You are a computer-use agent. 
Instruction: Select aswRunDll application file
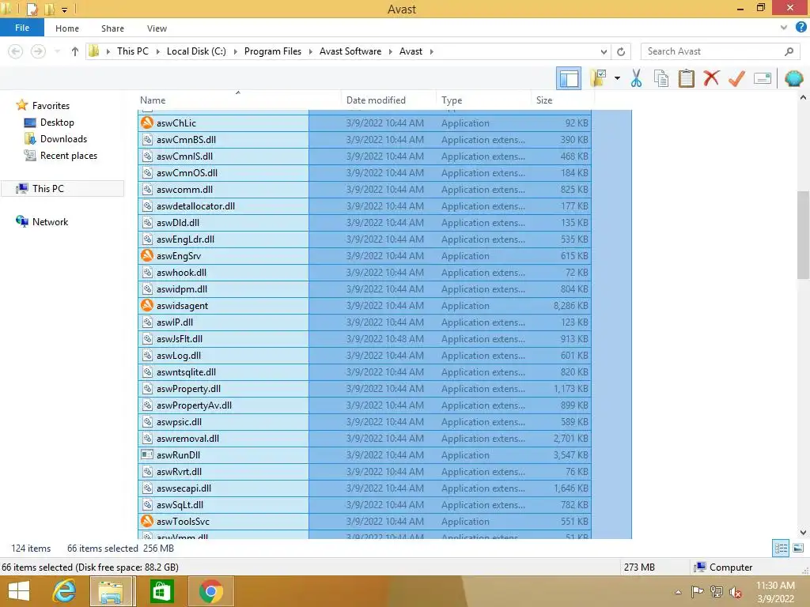178,455
